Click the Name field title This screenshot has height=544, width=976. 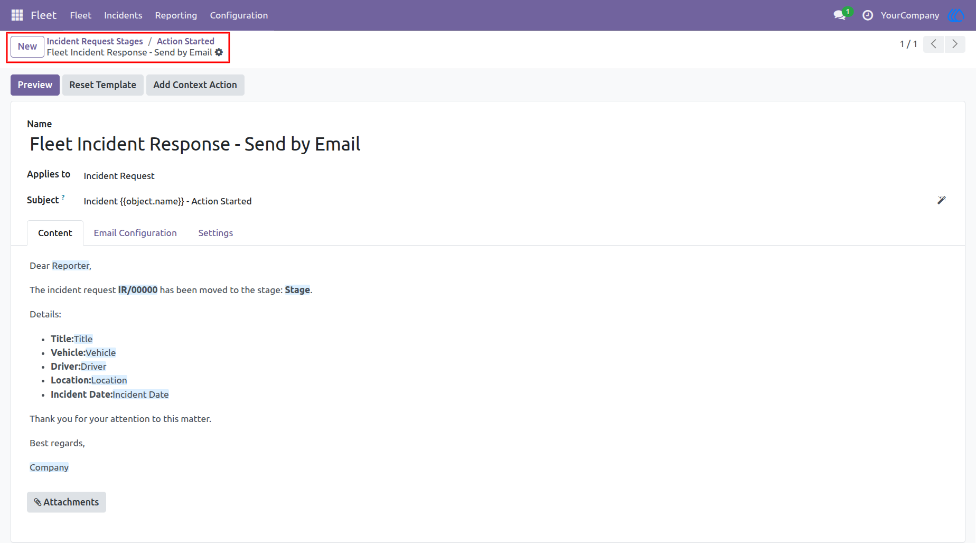tap(195, 144)
